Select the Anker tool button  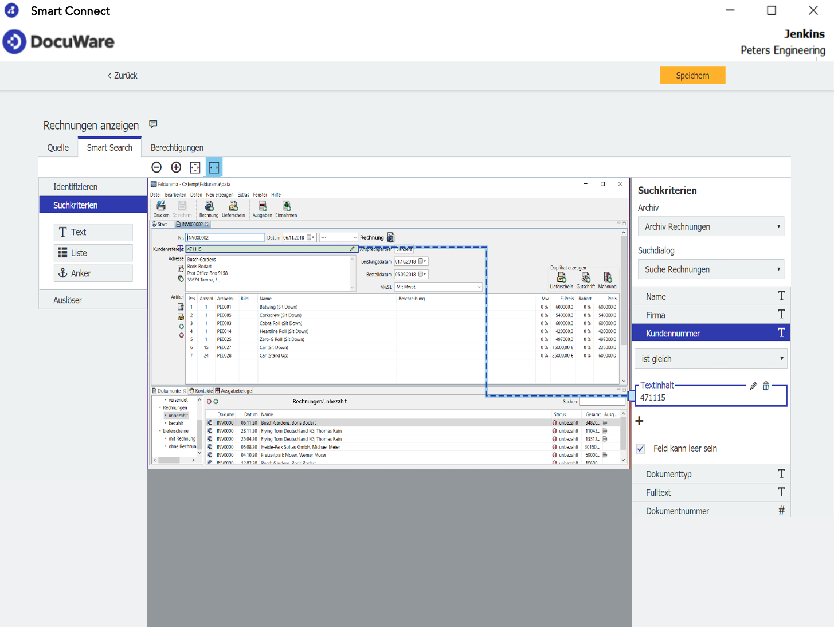tap(93, 273)
